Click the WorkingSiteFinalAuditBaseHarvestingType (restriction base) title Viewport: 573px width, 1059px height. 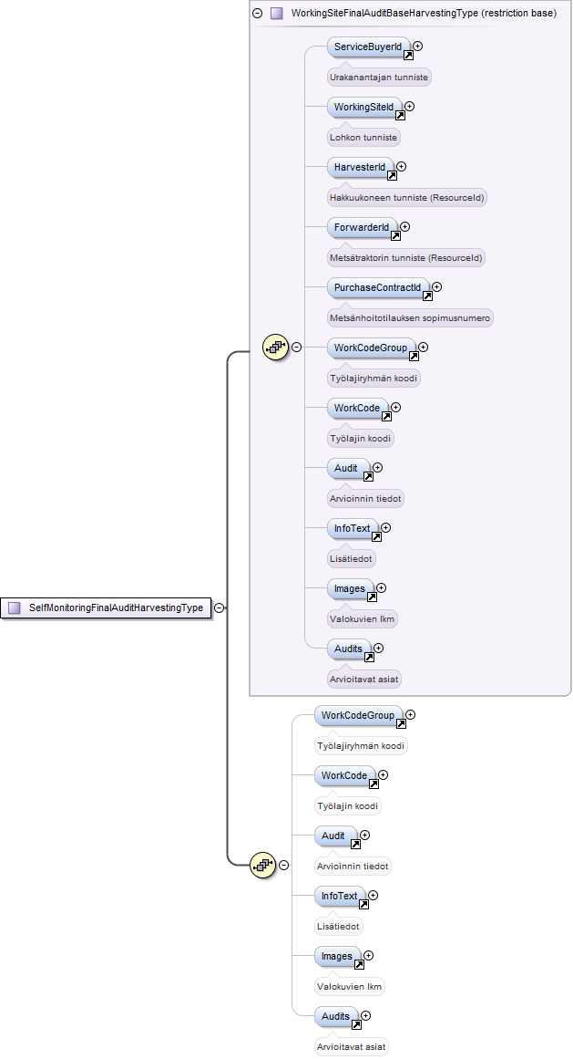pos(424,13)
